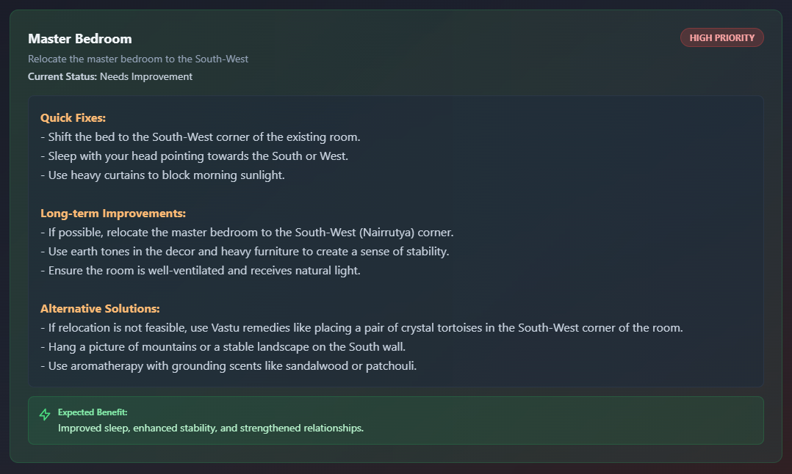Select the Master Bedroom heading
Viewport: 792px width, 474px height.
point(80,39)
